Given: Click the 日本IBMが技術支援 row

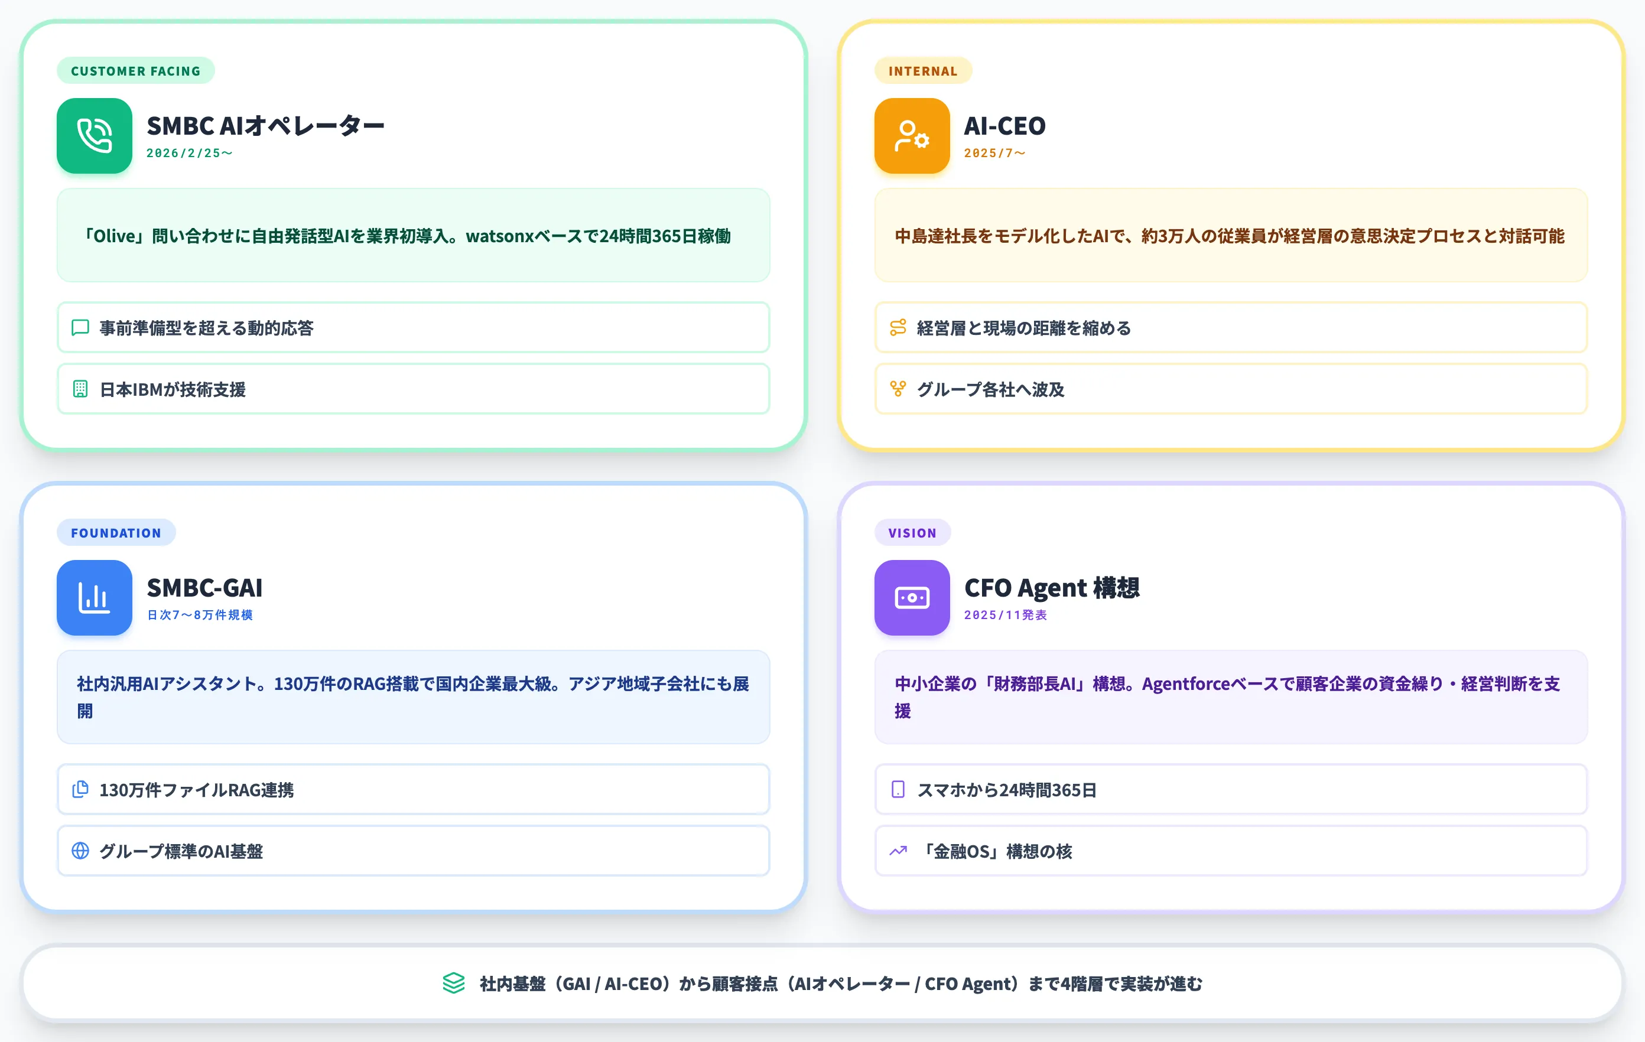Looking at the screenshot, I should [x=413, y=389].
